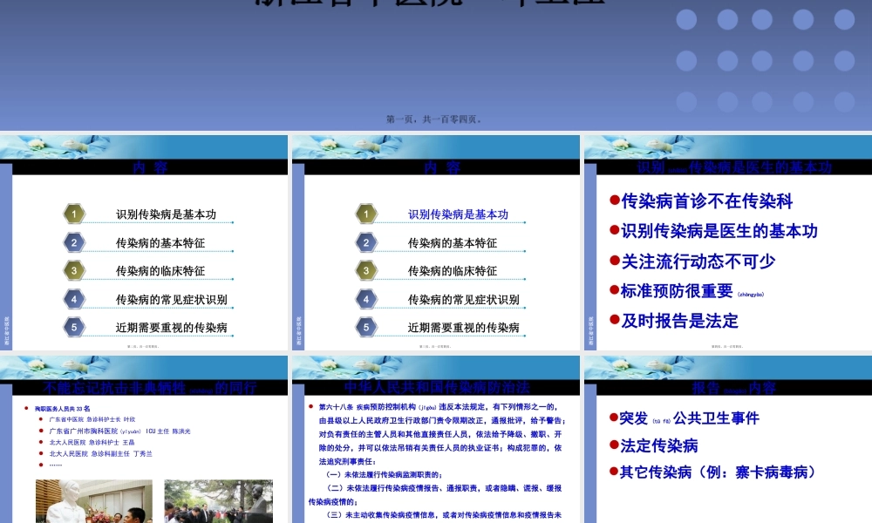Click hexagon icon 5 beside 近期需要重视的传染病
872x523 pixels.
click(73, 327)
